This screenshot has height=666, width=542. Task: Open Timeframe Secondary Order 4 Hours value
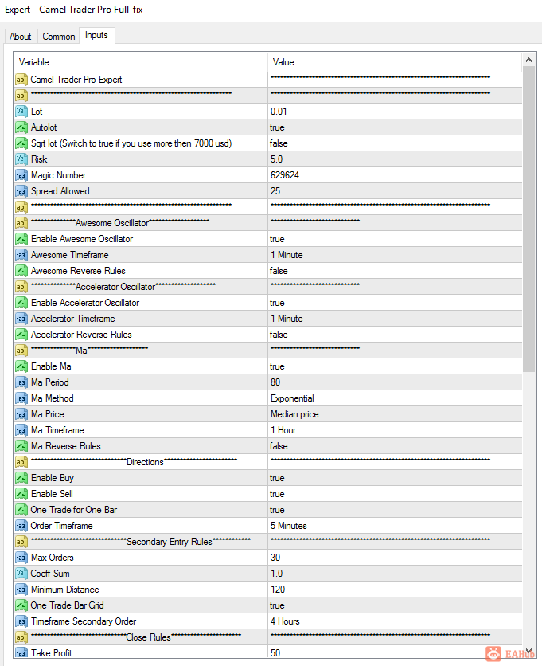click(x=395, y=621)
